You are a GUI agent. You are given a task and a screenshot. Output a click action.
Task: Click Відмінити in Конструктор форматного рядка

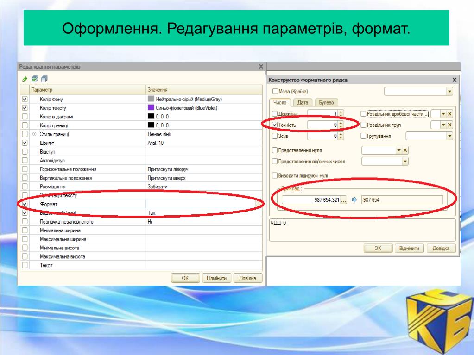point(409,249)
